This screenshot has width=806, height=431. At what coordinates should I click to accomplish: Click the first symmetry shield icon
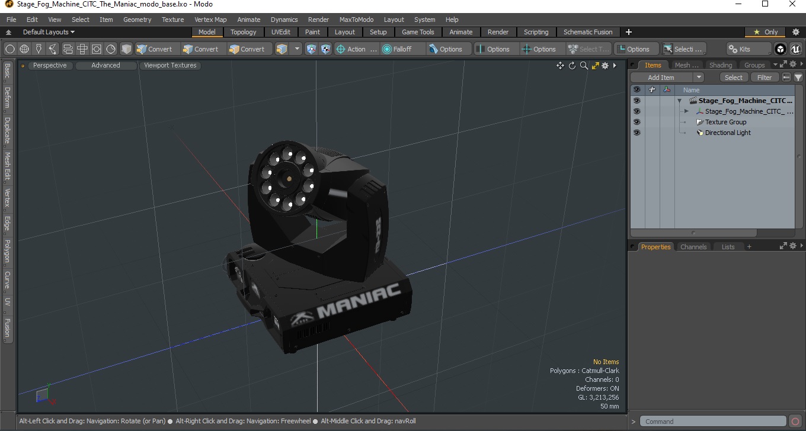click(x=311, y=49)
